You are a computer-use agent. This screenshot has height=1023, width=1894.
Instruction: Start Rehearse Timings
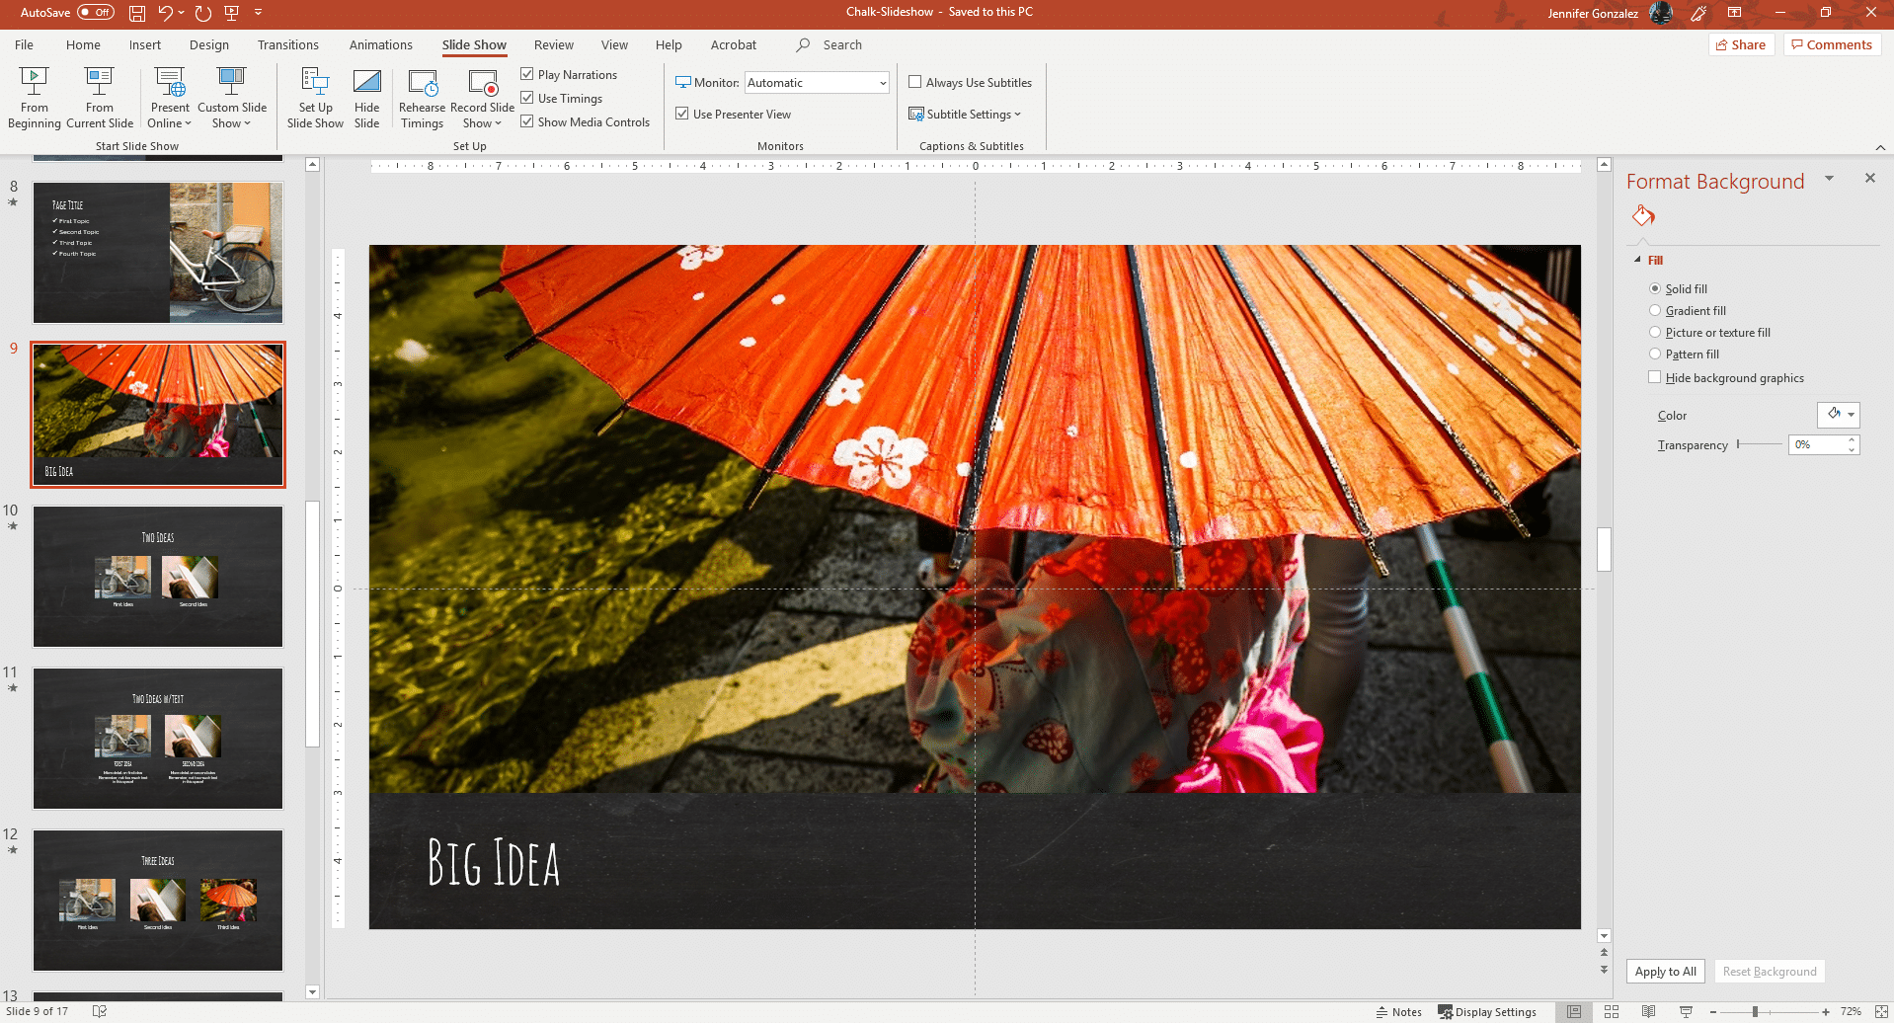pyautogui.click(x=422, y=98)
